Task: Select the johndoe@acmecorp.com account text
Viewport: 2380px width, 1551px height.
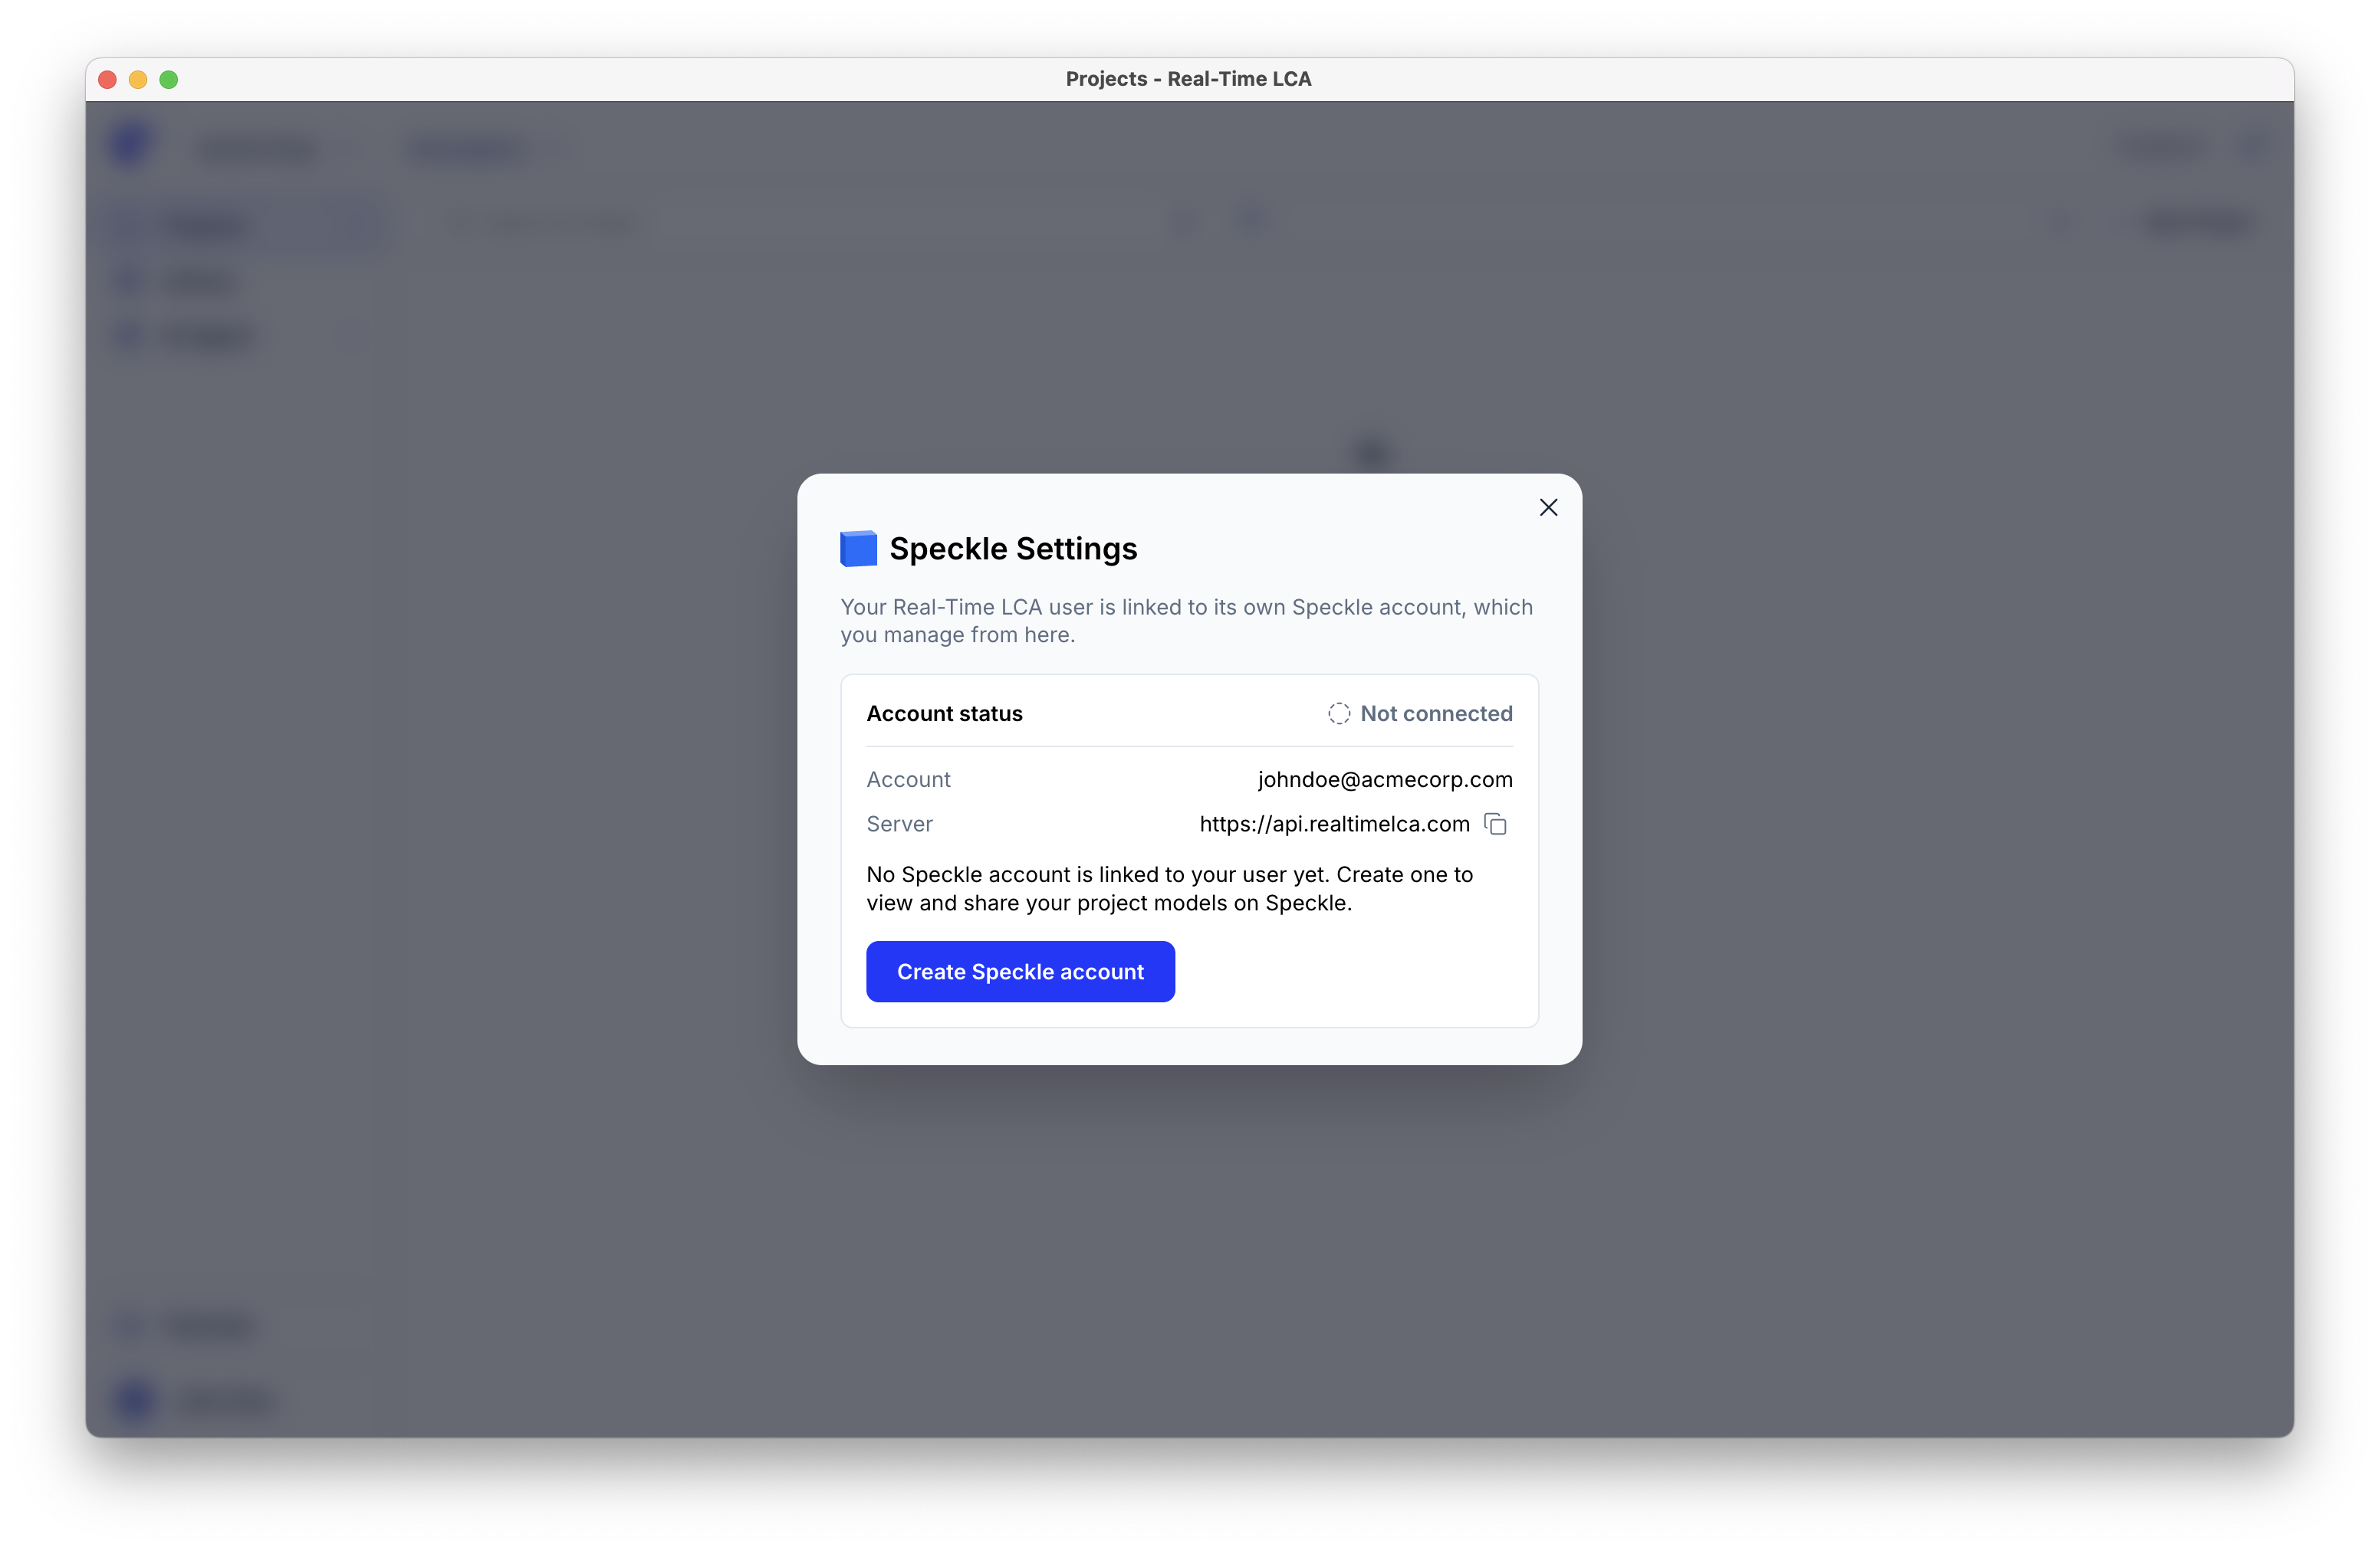Action: click(x=1385, y=779)
